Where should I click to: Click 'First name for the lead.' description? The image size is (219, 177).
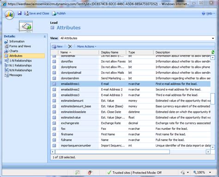(x=170, y=134)
